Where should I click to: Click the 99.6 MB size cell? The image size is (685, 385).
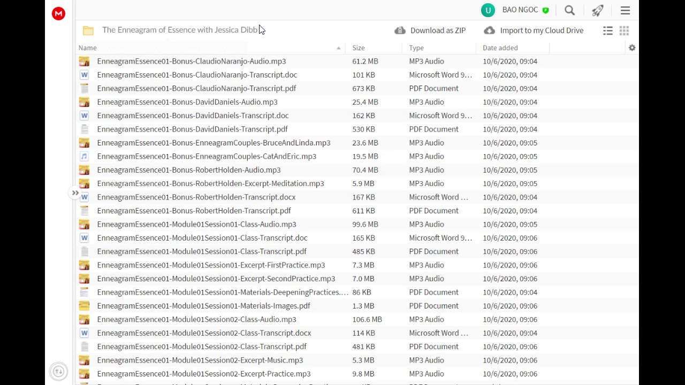tap(365, 225)
